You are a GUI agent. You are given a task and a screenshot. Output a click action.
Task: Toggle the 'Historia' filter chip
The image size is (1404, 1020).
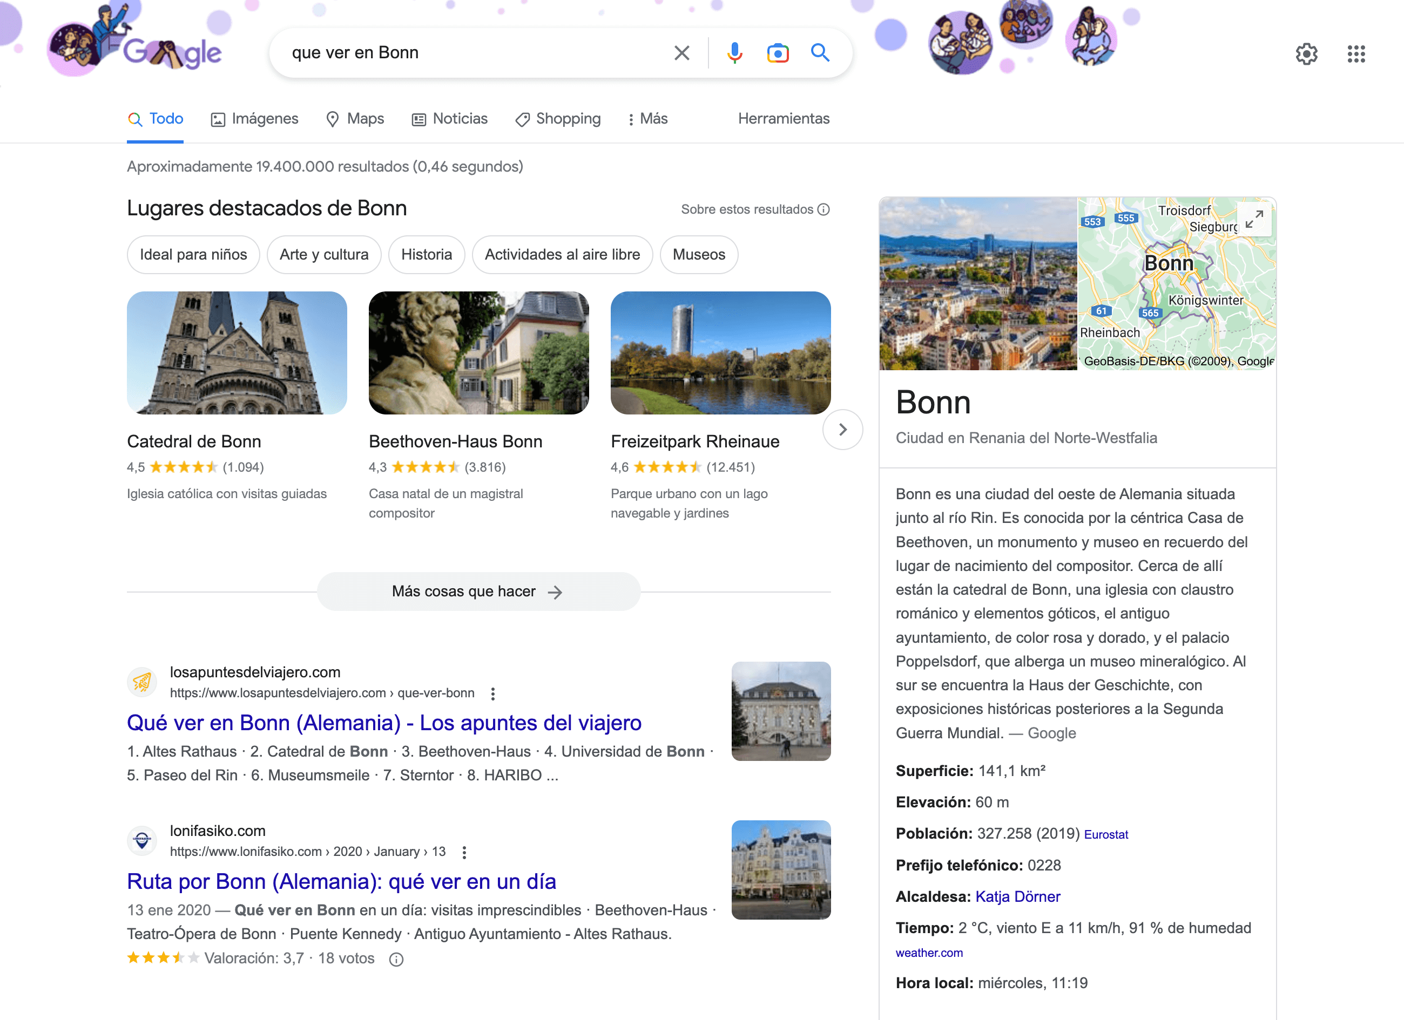pos(426,255)
